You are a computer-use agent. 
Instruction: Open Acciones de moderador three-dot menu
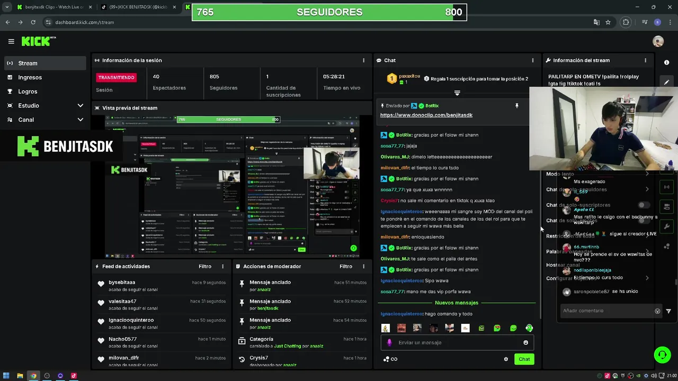(x=363, y=266)
